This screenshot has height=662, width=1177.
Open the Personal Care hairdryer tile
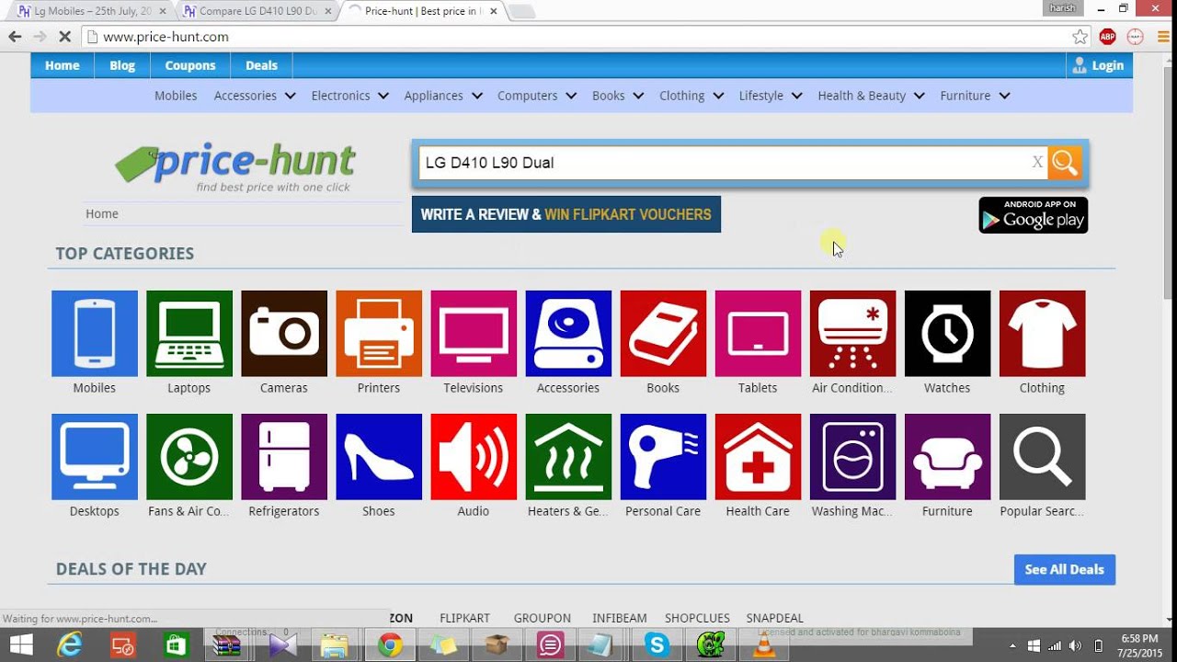pos(663,457)
